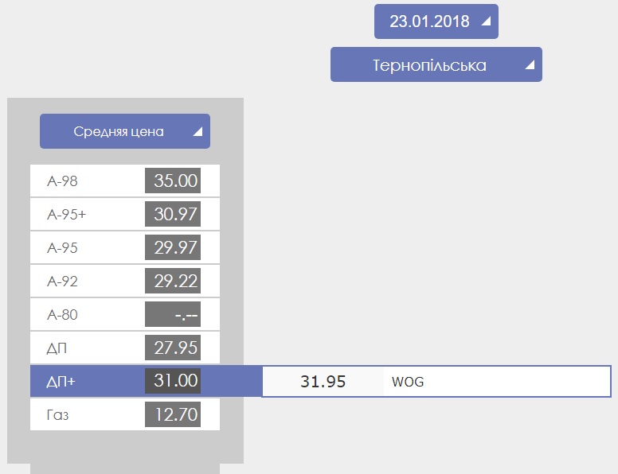Open the Тернопільська region dropdown

click(436, 64)
